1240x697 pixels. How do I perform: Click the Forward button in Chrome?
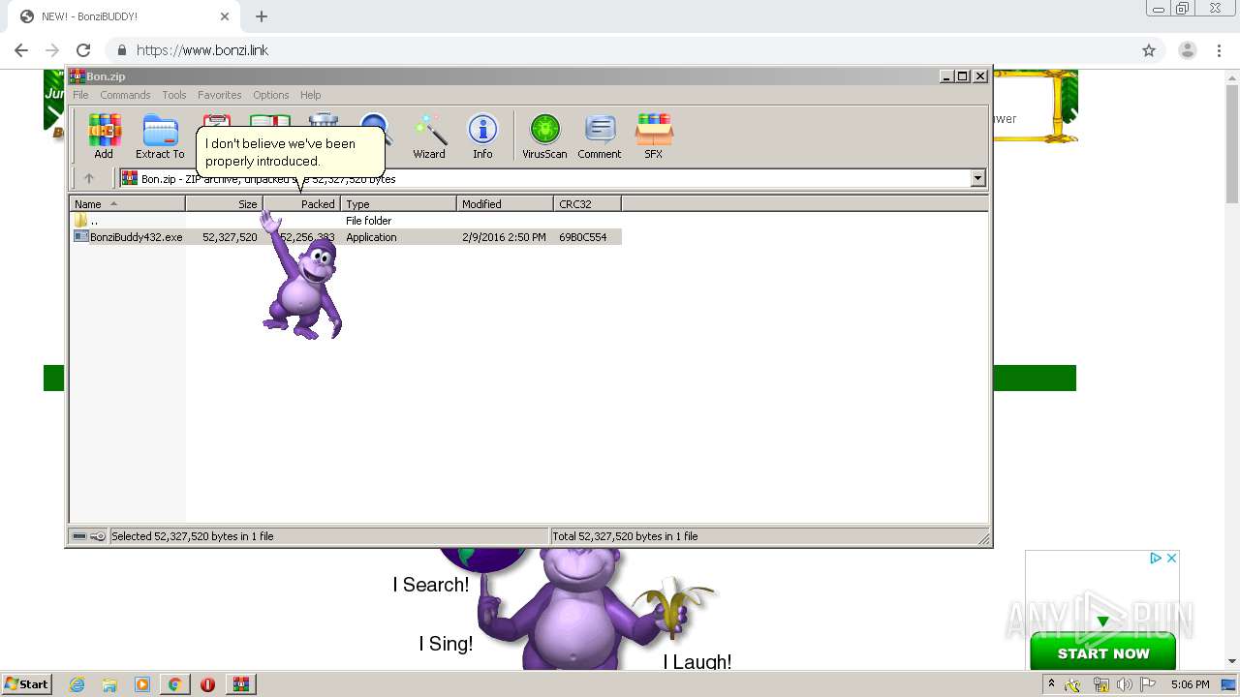pos(52,50)
